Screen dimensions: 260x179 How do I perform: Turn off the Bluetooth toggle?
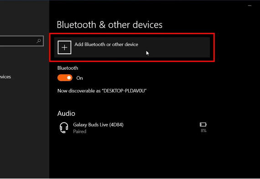coord(65,78)
